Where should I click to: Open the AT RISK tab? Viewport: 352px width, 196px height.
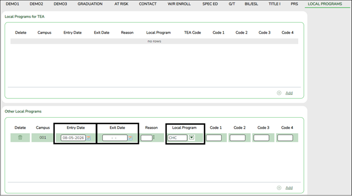coord(122,4)
